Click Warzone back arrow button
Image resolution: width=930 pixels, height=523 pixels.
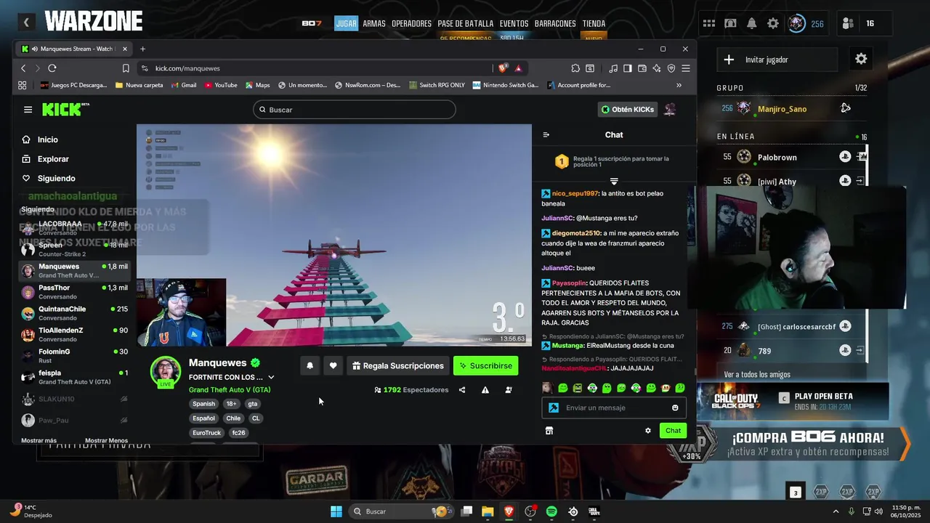coord(26,23)
